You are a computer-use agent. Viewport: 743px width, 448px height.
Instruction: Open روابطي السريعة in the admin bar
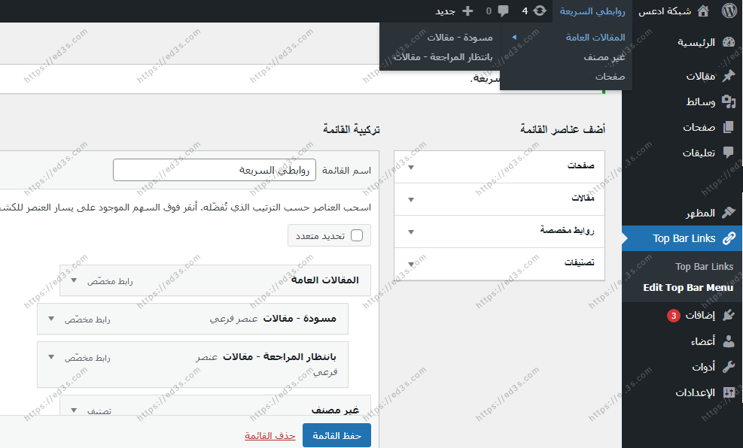click(592, 11)
